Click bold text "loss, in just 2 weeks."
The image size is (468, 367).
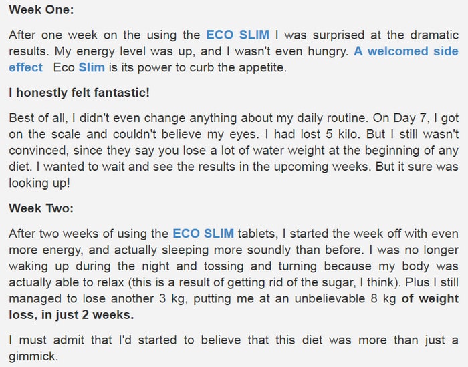pyautogui.click(x=72, y=314)
